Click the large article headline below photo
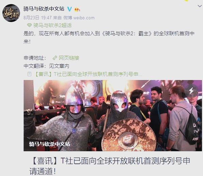 pos(109,166)
